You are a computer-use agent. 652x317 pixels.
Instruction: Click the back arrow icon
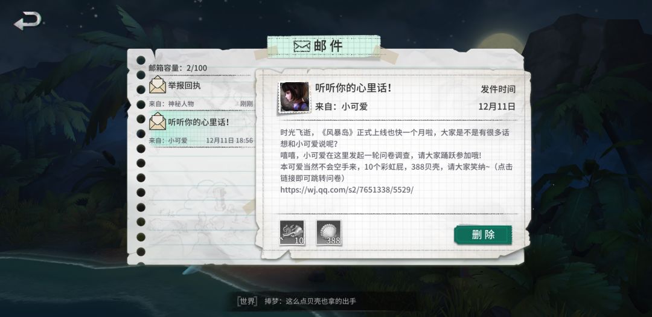tap(28, 21)
